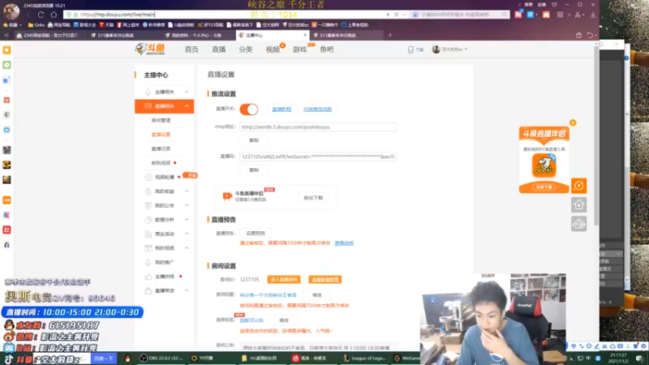The image size is (649, 365).
Task: Expand the 我的公会 sidebar section
Action: point(187,205)
